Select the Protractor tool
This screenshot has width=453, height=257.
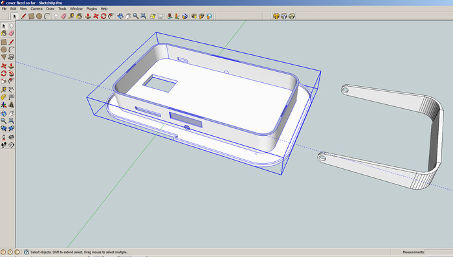[4, 97]
